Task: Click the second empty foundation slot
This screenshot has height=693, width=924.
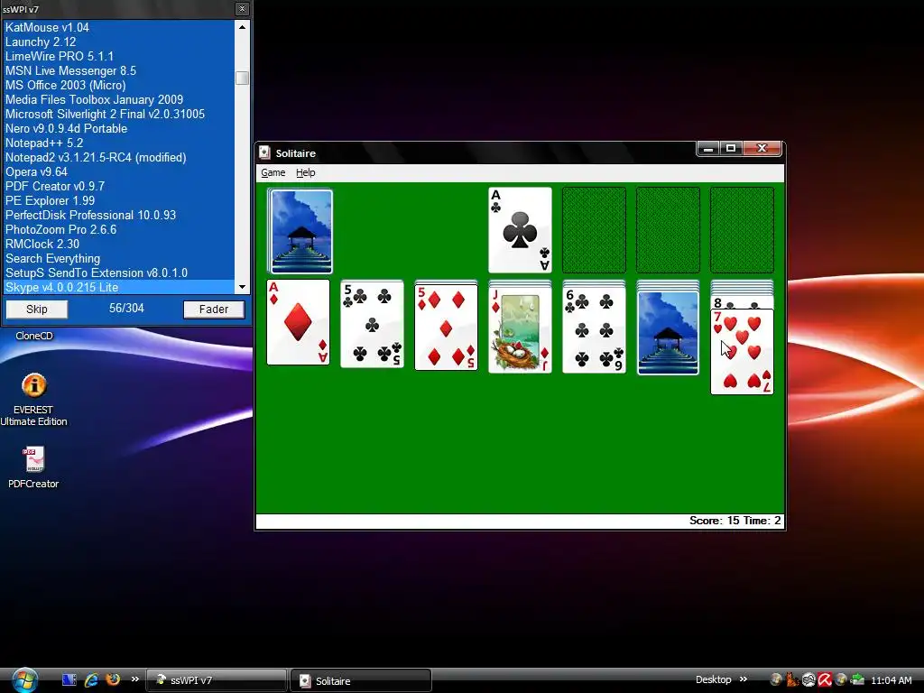Action: (x=594, y=230)
